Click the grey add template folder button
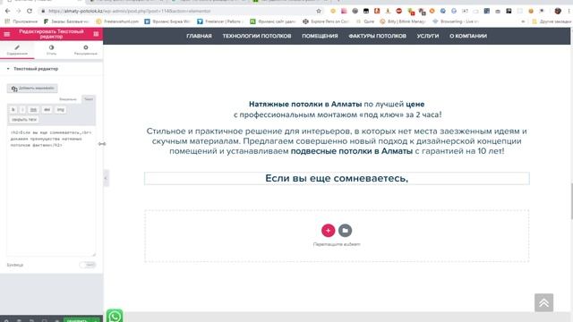 (345, 231)
